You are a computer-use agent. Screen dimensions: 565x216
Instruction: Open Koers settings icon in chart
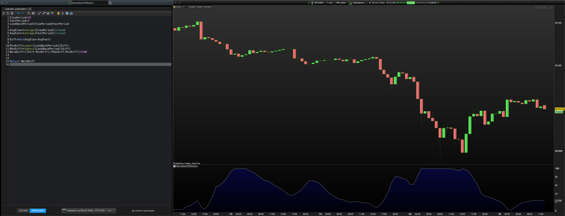coord(183,7)
